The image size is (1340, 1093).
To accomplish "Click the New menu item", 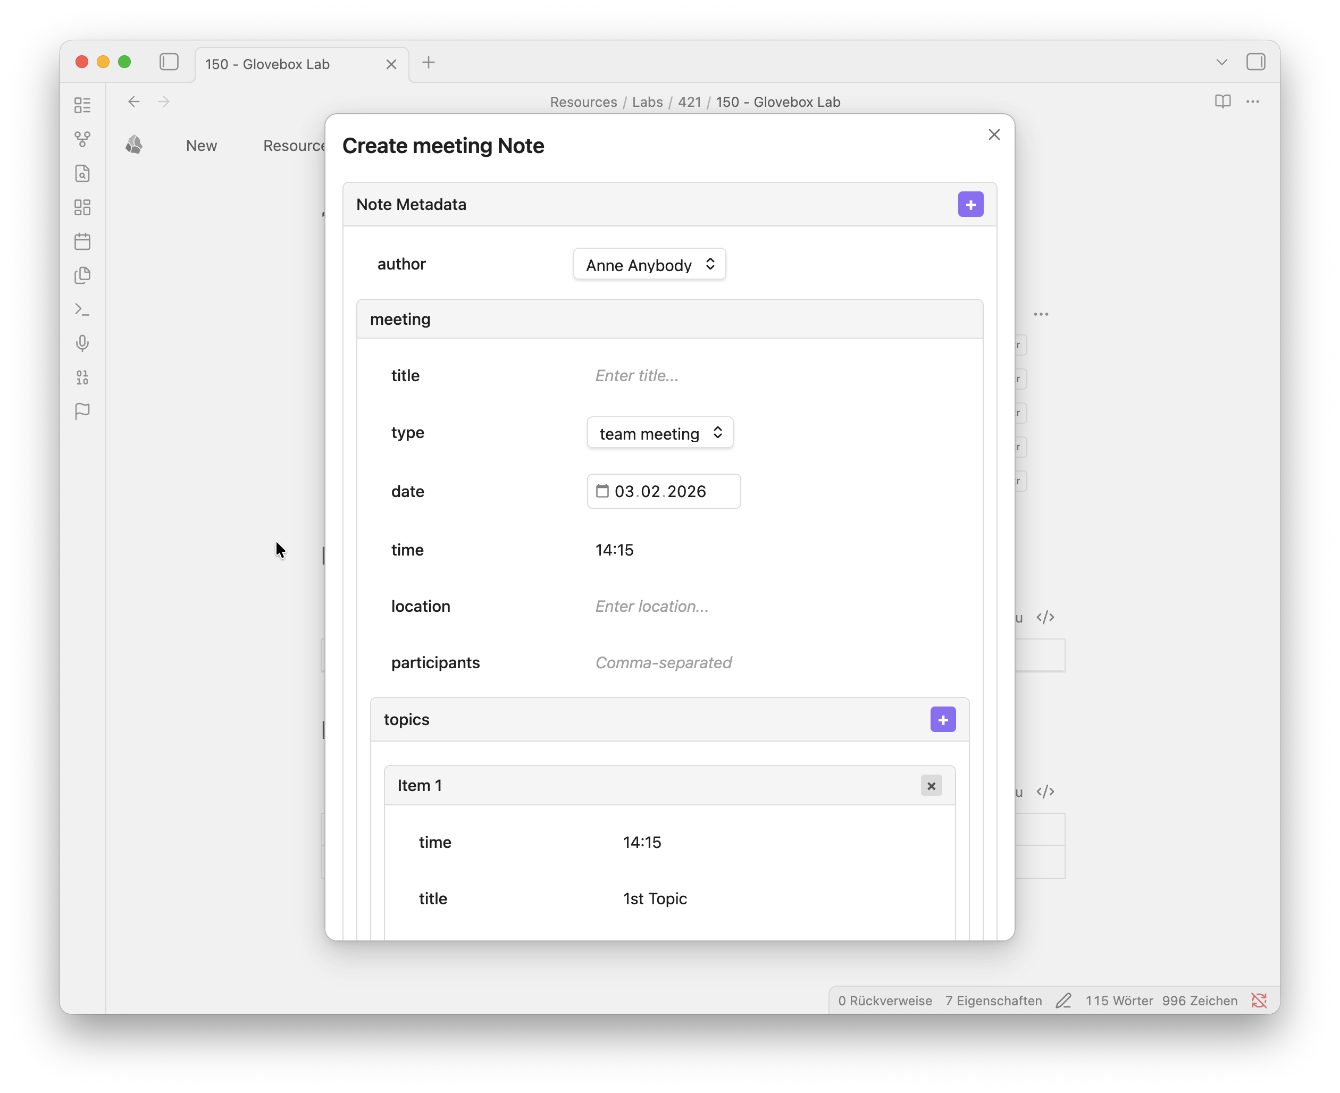I will click(202, 146).
